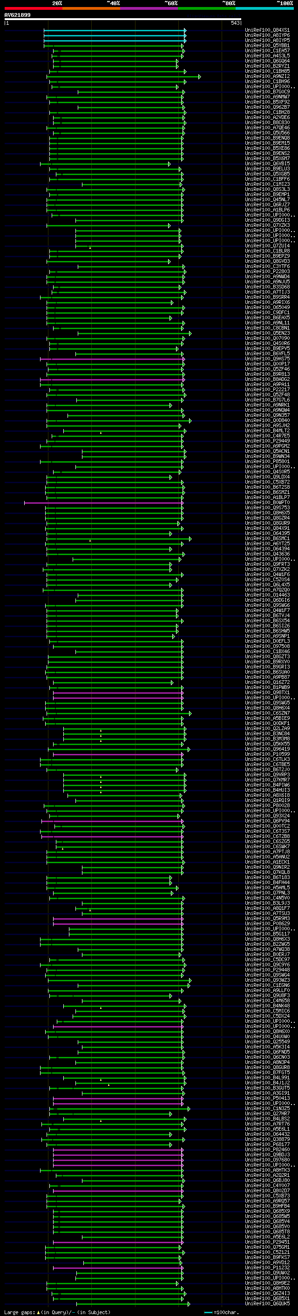Screen dimensions: 298x1316
Task: Click the green ~80% identity legend segment
Action: (x=207, y=9)
